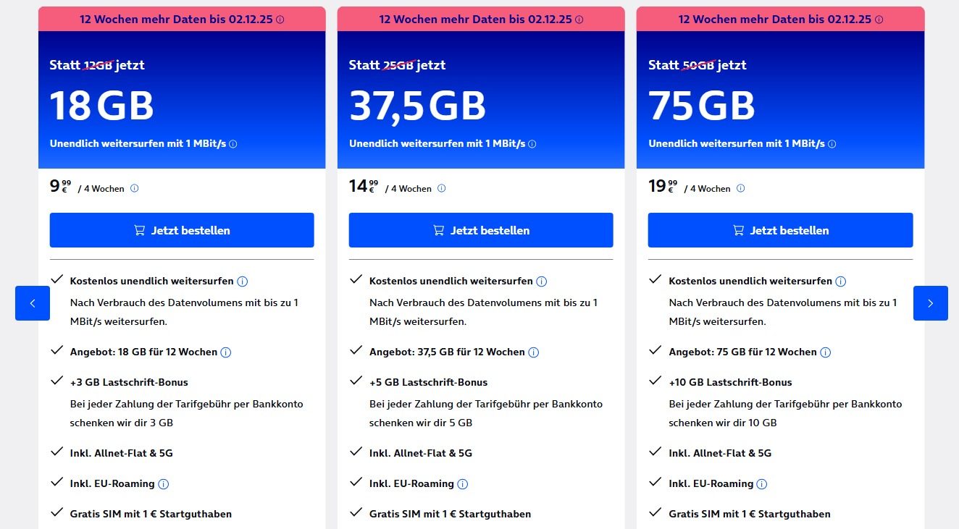Order the 37,5 GB plan via 'Jetzt bestellen'

pyautogui.click(x=481, y=230)
